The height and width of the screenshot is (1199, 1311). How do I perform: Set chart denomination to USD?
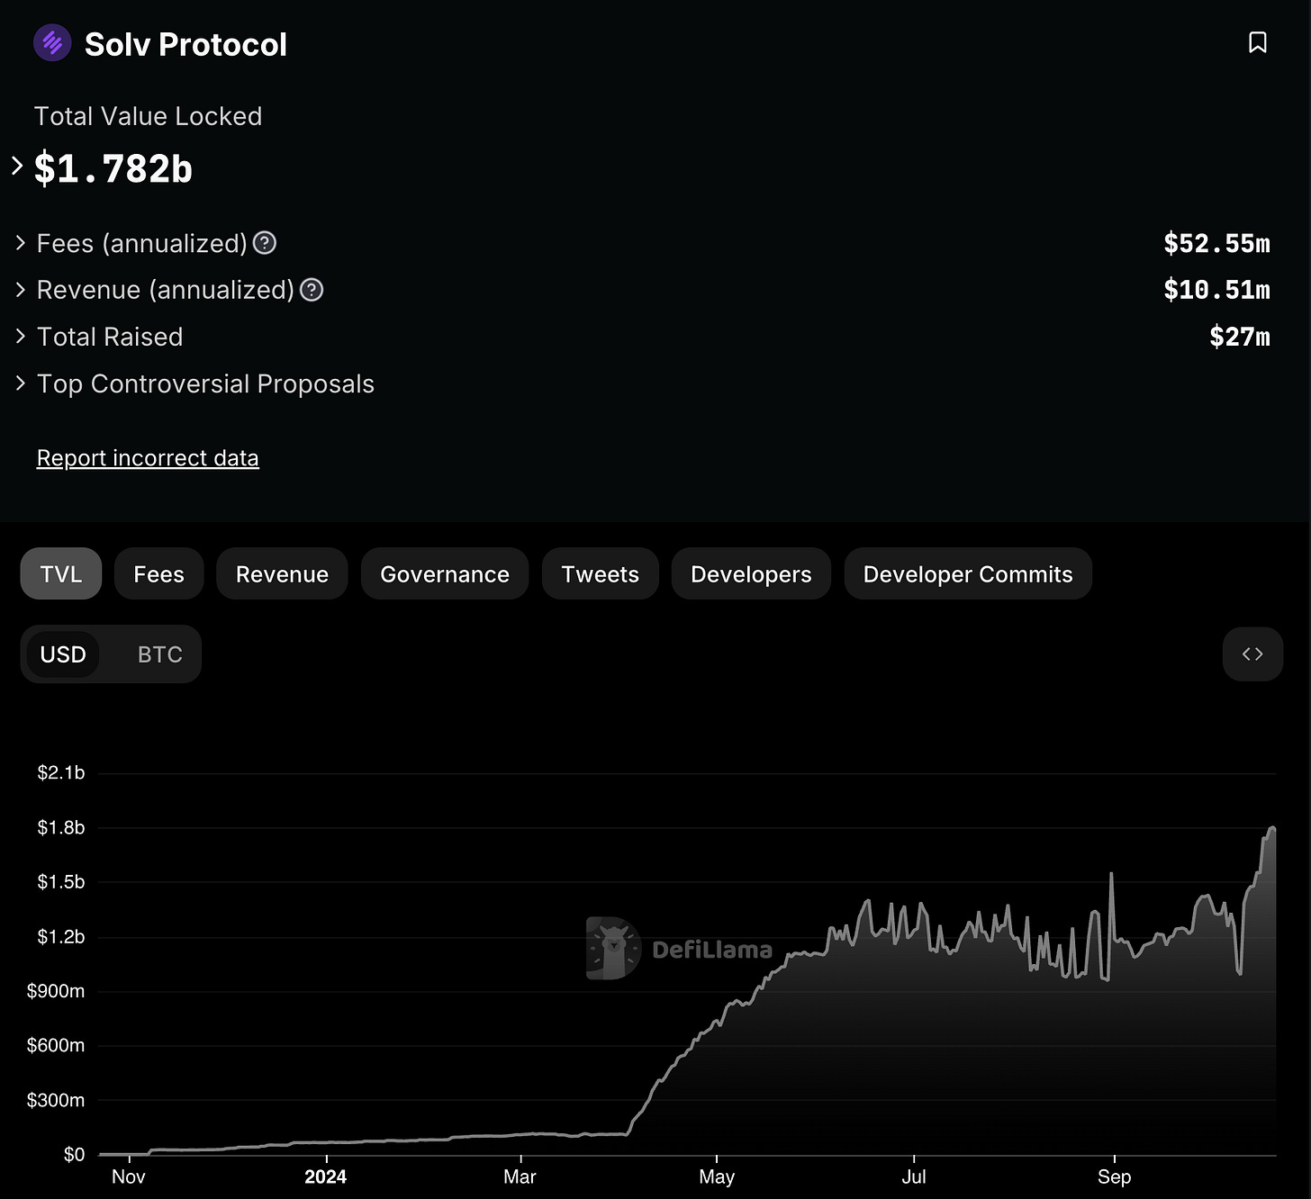63,654
